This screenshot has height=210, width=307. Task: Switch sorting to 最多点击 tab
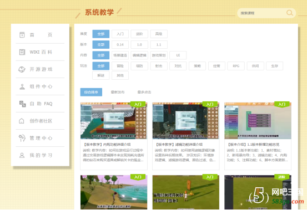144,92
